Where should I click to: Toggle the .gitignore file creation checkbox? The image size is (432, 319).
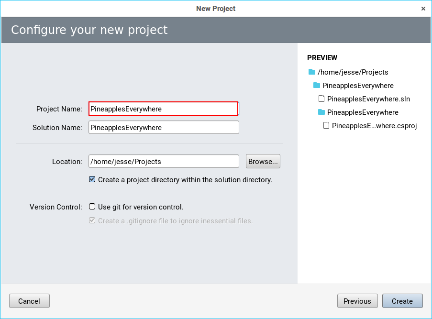tap(92, 221)
